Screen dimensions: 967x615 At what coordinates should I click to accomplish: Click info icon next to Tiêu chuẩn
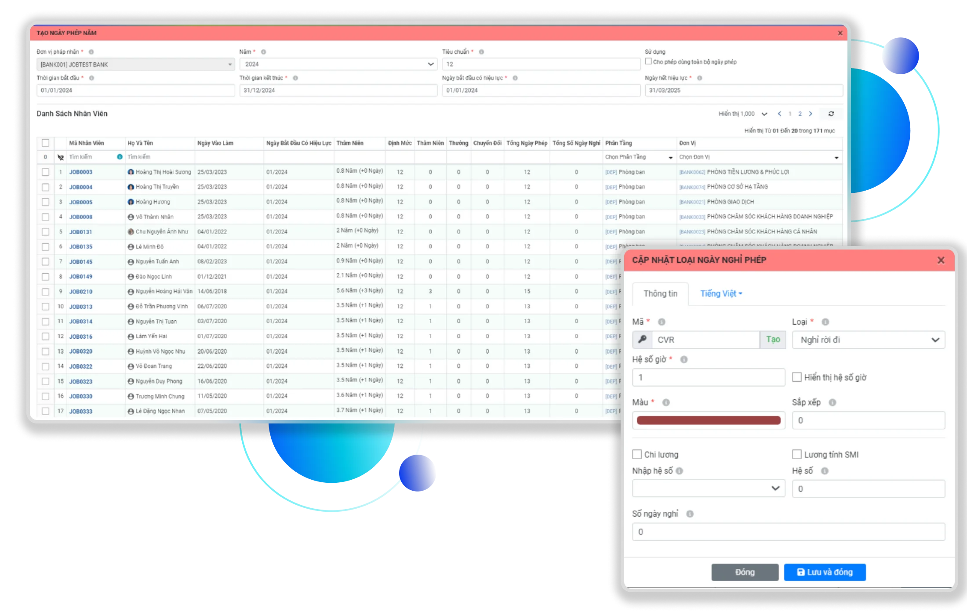click(481, 52)
